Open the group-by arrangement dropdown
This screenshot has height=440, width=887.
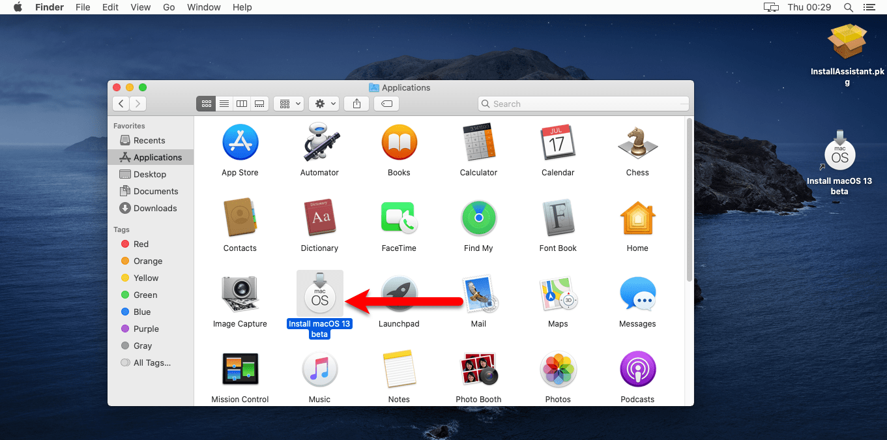click(289, 104)
